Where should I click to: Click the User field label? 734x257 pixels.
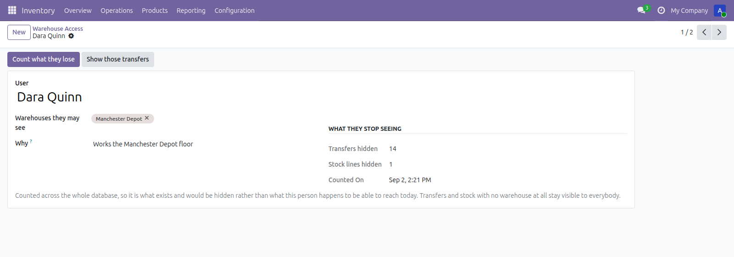[x=22, y=83]
